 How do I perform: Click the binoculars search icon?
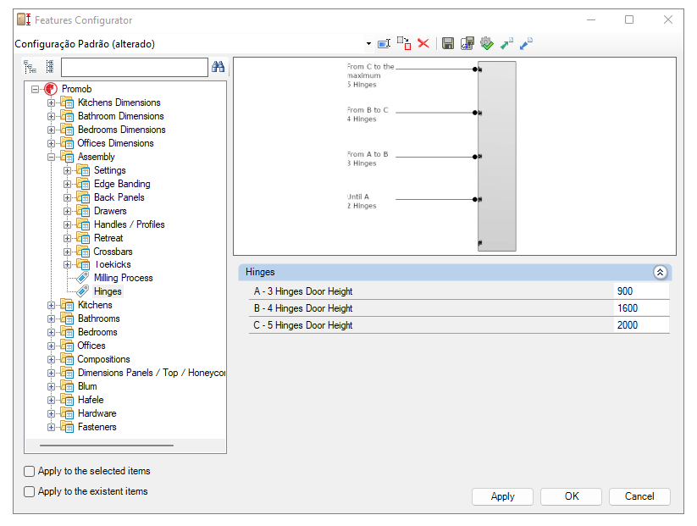click(x=218, y=67)
